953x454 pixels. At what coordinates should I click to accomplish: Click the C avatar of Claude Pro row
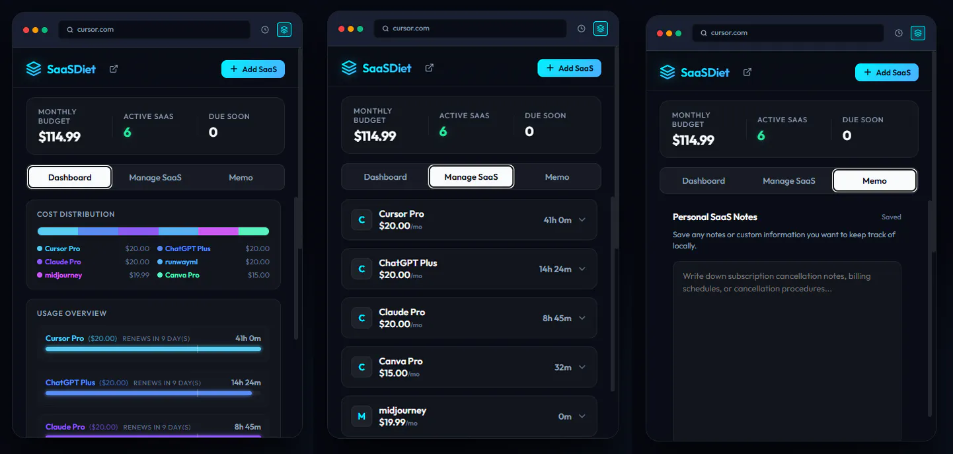click(362, 318)
